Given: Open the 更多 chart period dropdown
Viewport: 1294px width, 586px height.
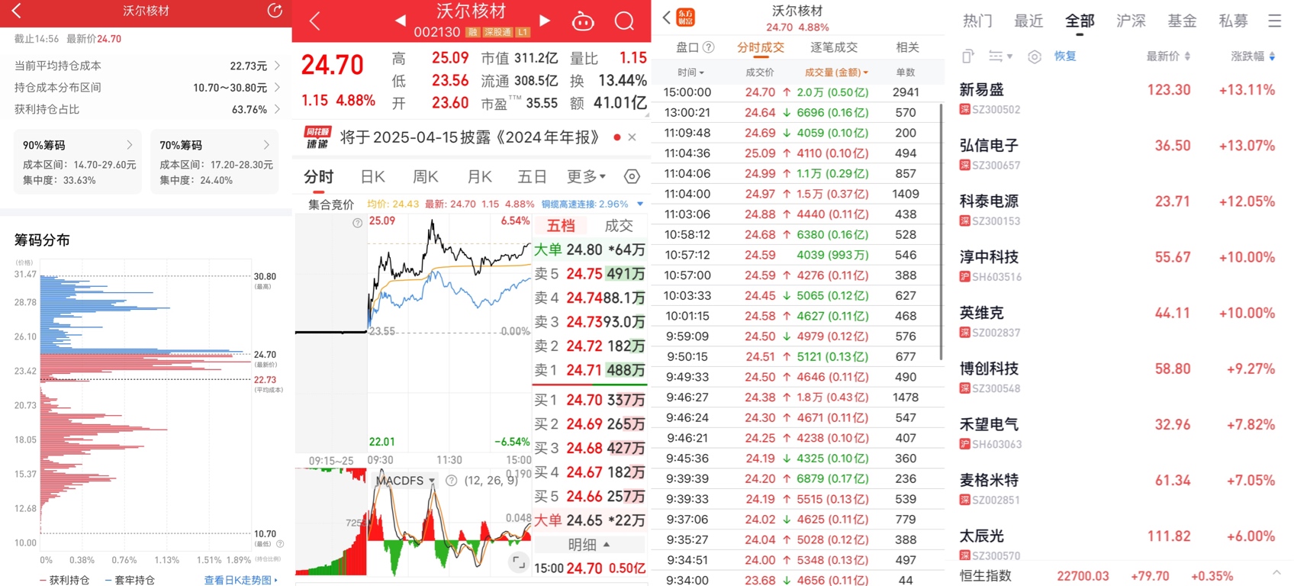Looking at the screenshot, I should click(586, 177).
